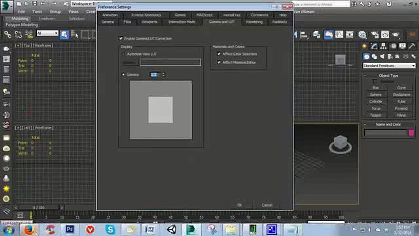
Task: Open the Top viewport [+] menu
Action: click(18, 46)
